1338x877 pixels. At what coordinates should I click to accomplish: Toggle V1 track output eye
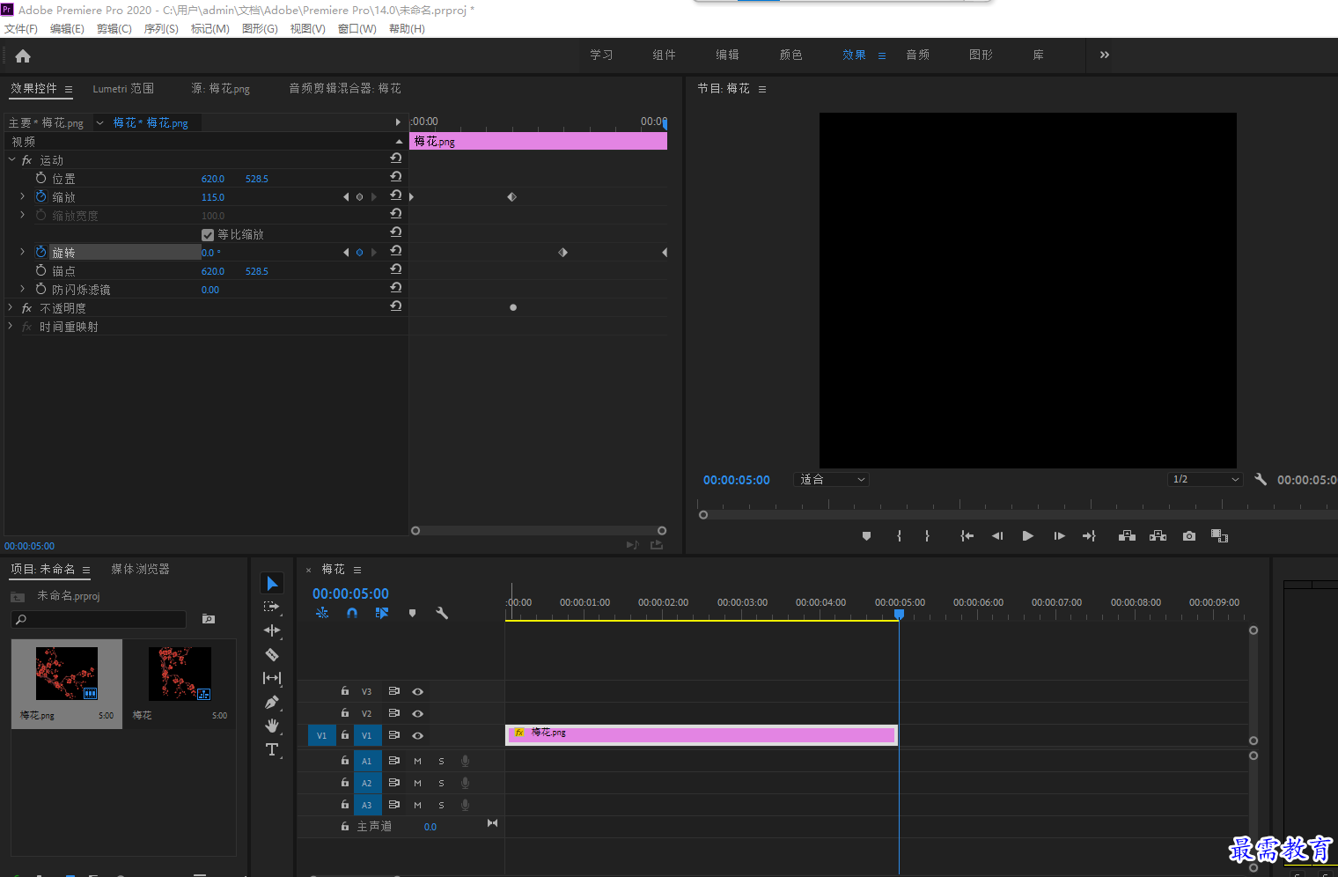point(418,735)
